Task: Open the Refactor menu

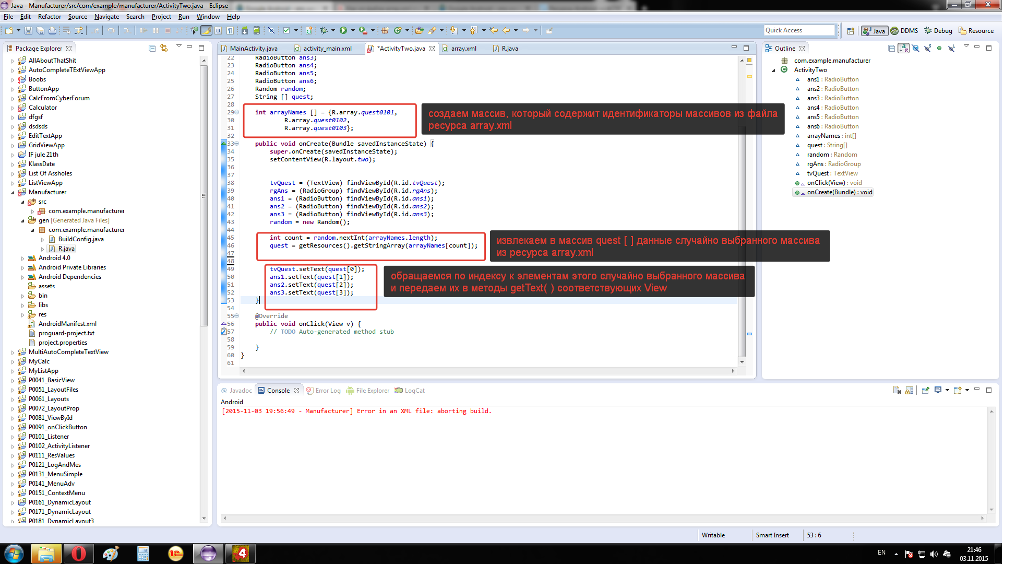Action: pyautogui.click(x=49, y=17)
